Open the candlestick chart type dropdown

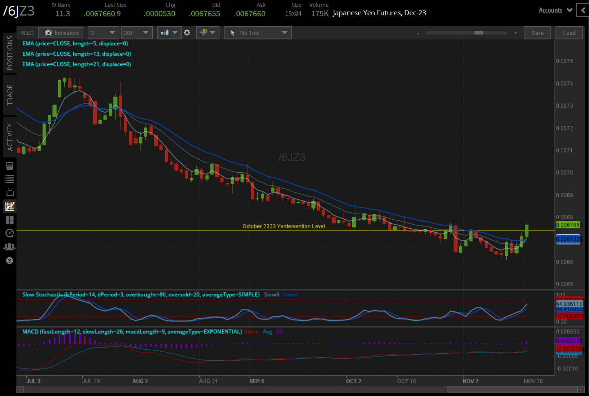tap(169, 33)
